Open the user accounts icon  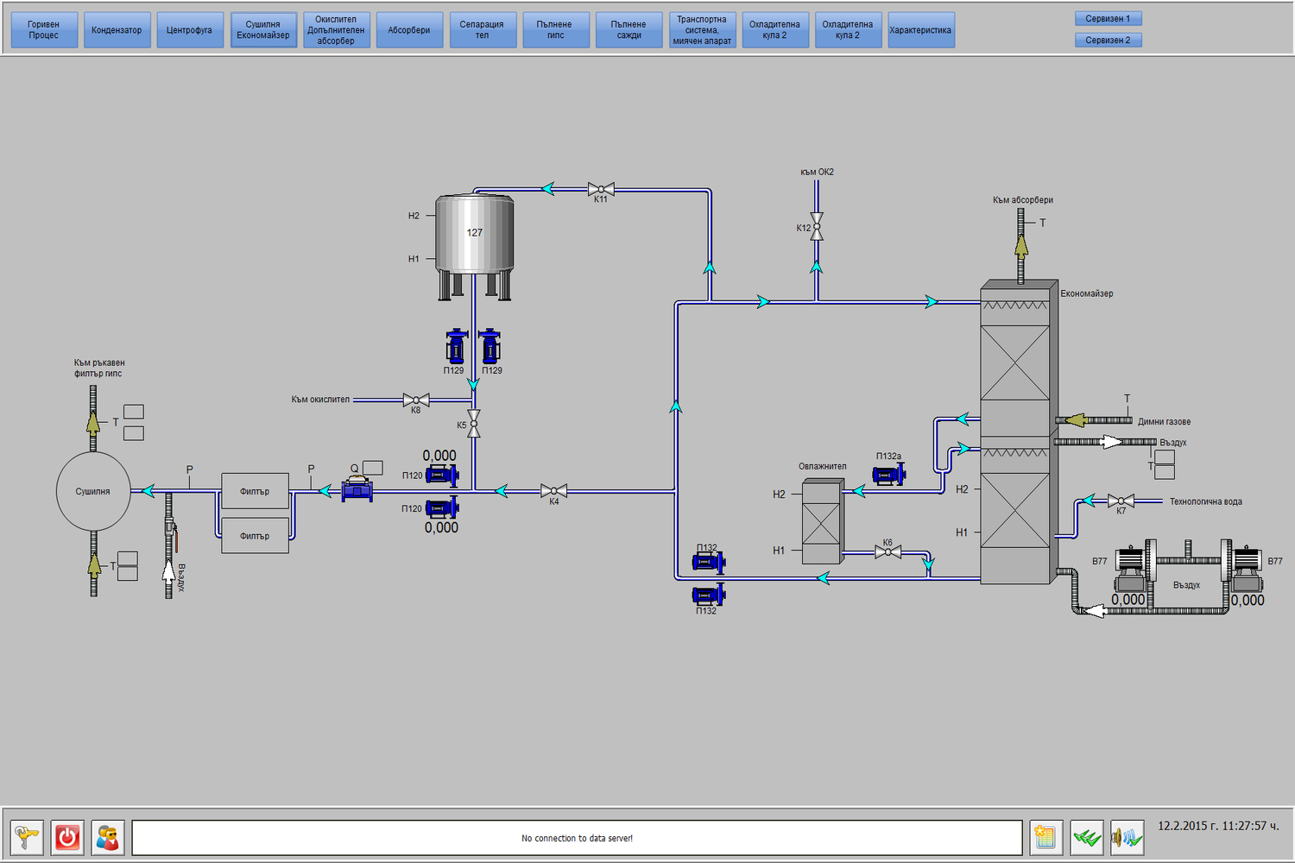coord(108,837)
